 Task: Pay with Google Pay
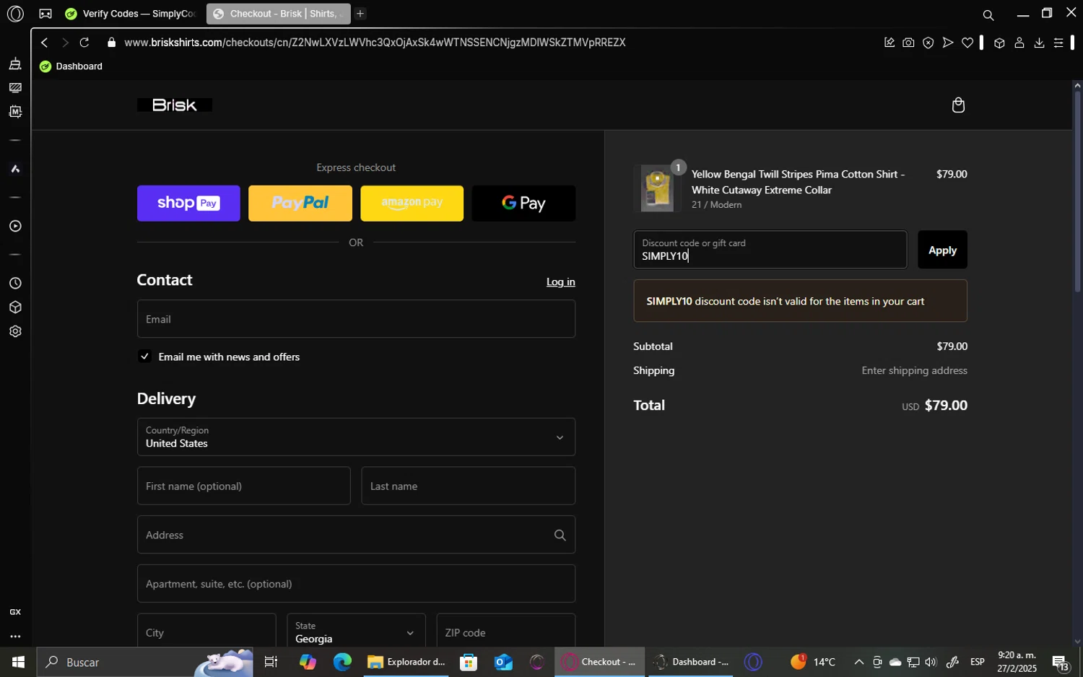(523, 204)
